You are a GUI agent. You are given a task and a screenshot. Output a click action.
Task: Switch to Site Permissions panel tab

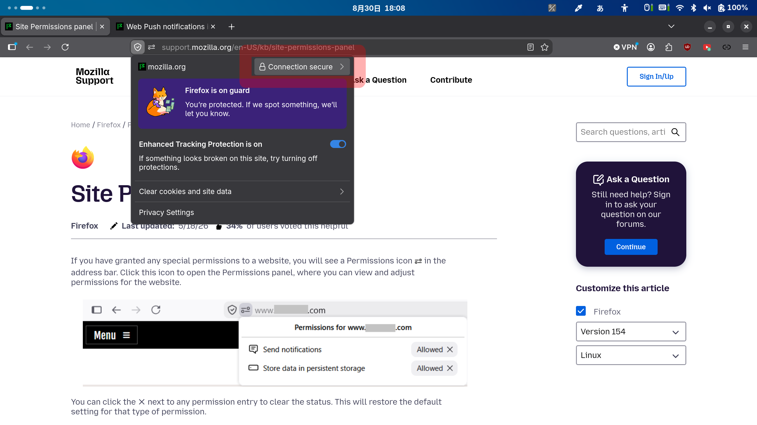coord(55,27)
